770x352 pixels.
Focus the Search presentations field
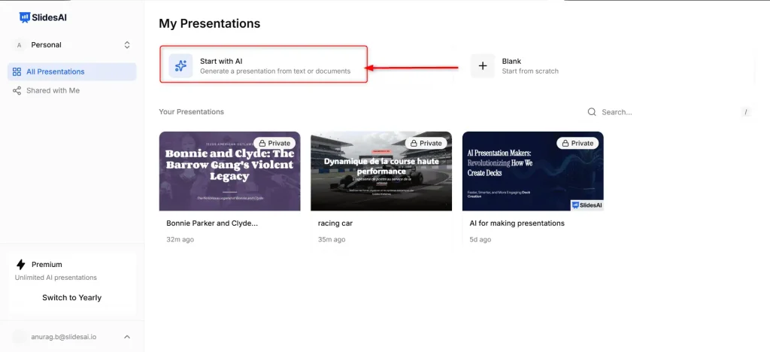tap(668, 112)
